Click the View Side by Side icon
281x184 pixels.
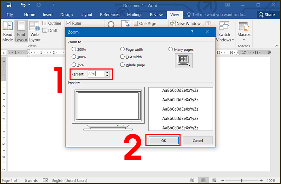208,24
